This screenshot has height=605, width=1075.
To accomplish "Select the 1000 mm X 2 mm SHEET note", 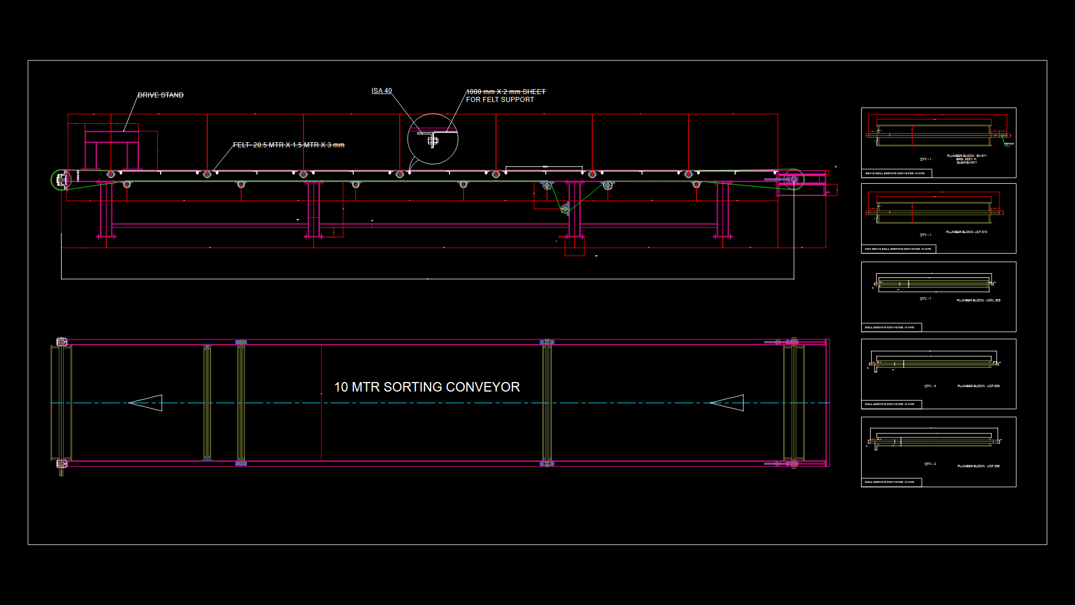I will click(x=505, y=92).
